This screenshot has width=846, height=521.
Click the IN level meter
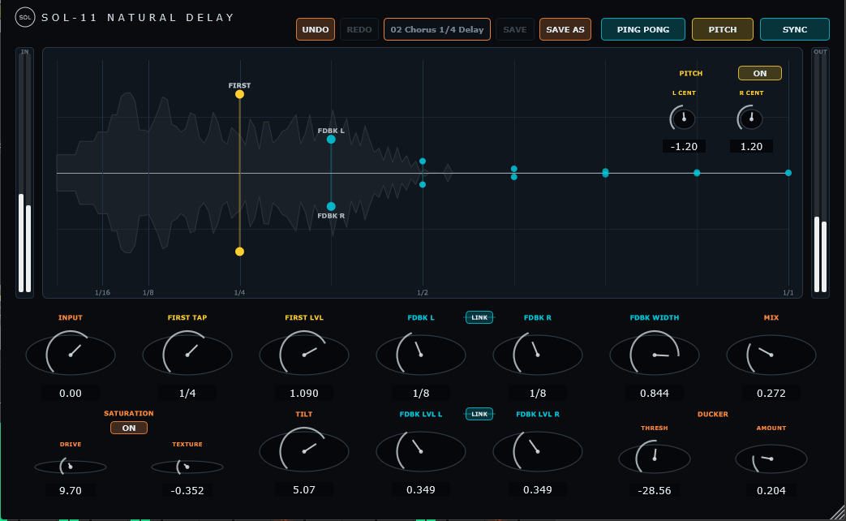[25, 173]
